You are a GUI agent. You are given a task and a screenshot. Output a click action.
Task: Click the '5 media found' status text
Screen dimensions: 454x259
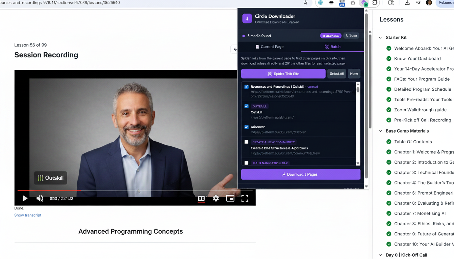pyautogui.click(x=259, y=36)
